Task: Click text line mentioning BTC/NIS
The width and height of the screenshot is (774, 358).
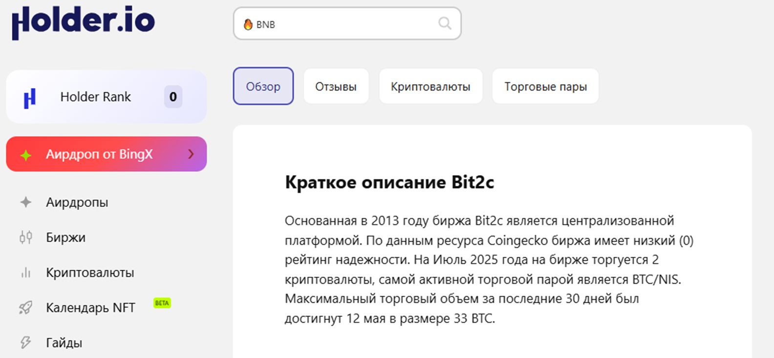Action: click(483, 279)
